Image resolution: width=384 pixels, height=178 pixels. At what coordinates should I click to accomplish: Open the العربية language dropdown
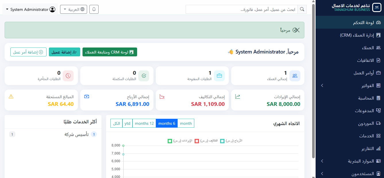(x=74, y=9)
